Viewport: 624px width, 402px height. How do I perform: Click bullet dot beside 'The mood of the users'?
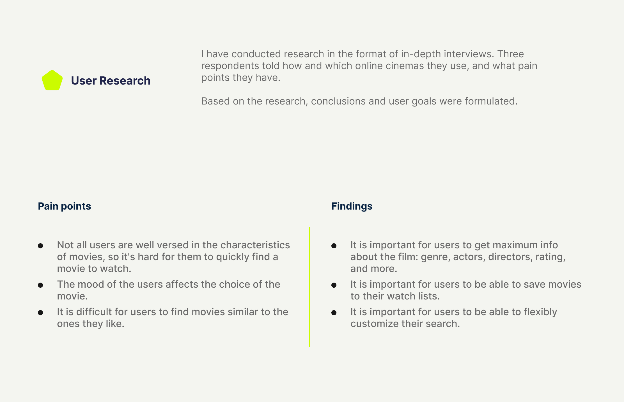[40, 285]
